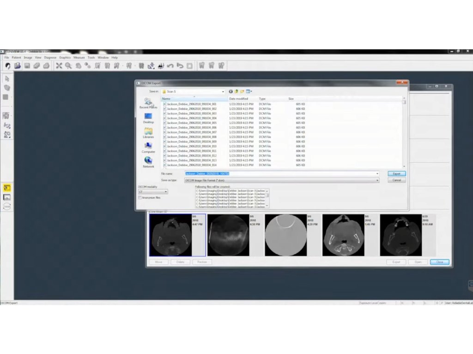Click the Export button in DICOM Export dialog
This screenshot has width=473, height=354.
click(397, 174)
